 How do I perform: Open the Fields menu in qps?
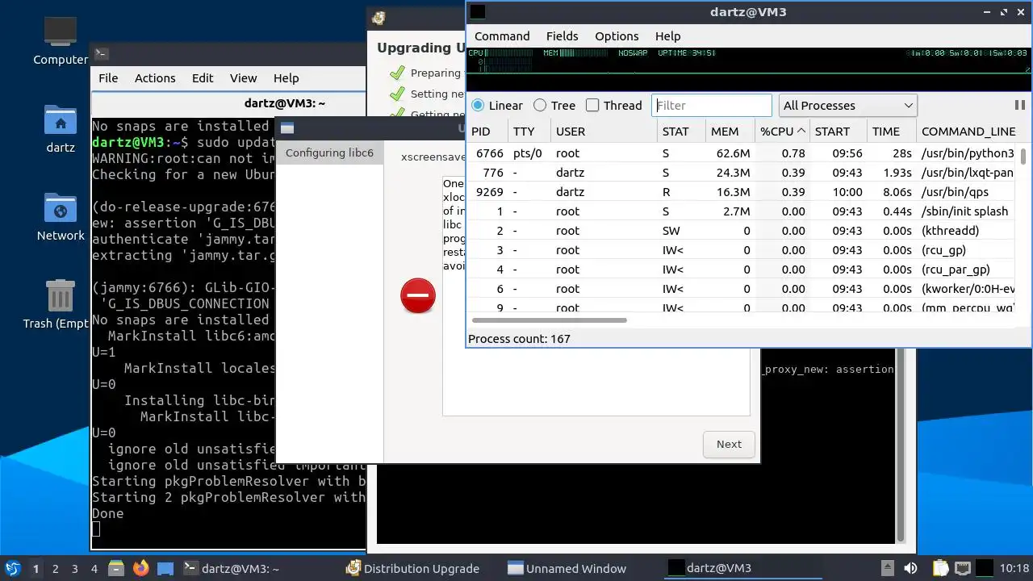[x=562, y=36]
